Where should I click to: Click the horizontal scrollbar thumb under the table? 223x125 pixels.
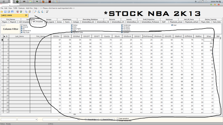coord(75,114)
